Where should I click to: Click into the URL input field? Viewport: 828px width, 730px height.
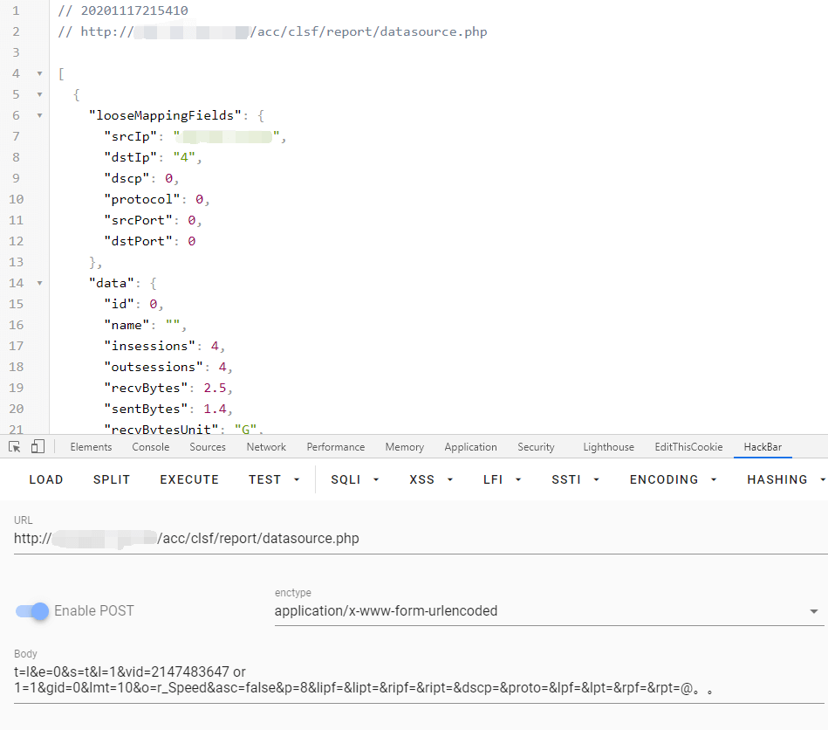(x=419, y=539)
